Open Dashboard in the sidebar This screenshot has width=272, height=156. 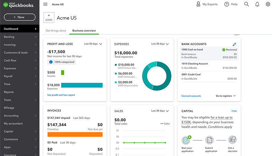tap(20, 29)
